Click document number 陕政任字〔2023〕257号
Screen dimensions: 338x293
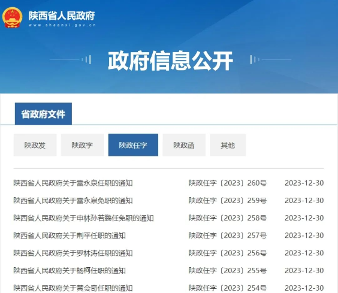point(228,235)
